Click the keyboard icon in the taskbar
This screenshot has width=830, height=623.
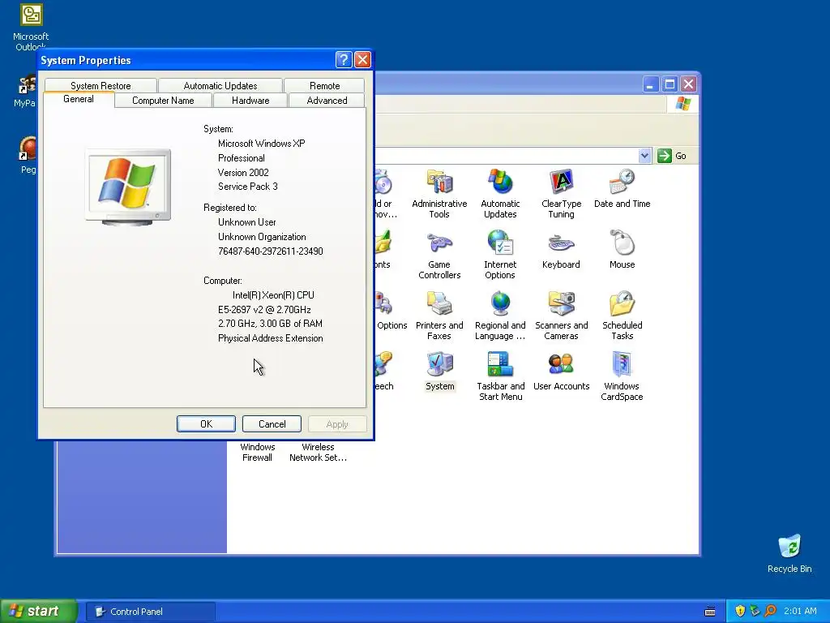coord(710,612)
